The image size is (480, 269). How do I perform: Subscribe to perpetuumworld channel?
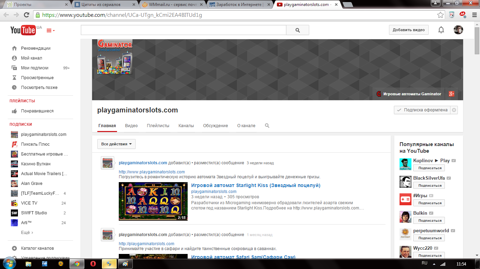coord(429,238)
